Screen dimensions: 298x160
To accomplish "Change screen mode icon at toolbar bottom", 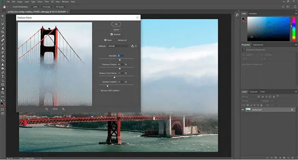I will click(x=3, y=114).
